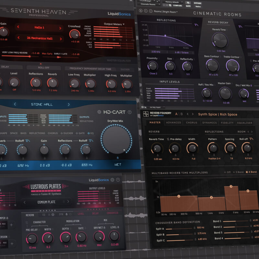Click next ROOM arrow in Reverb Foundry Reflections
Screen dimensions: 259x259
(x=252, y=132)
